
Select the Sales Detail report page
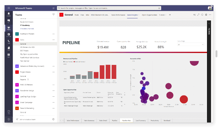click(103, 120)
